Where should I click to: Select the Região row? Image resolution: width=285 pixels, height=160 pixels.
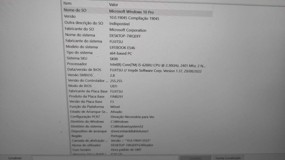click(x=77, y=136)
